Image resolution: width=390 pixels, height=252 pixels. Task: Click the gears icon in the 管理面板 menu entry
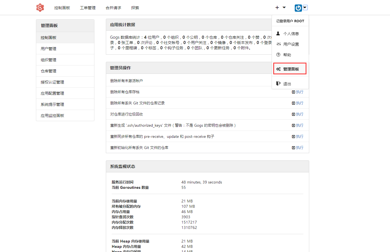(278, 69)
